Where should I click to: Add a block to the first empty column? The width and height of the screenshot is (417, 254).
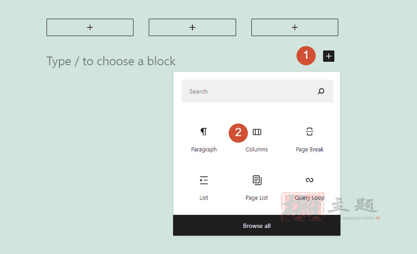(90, 27)
